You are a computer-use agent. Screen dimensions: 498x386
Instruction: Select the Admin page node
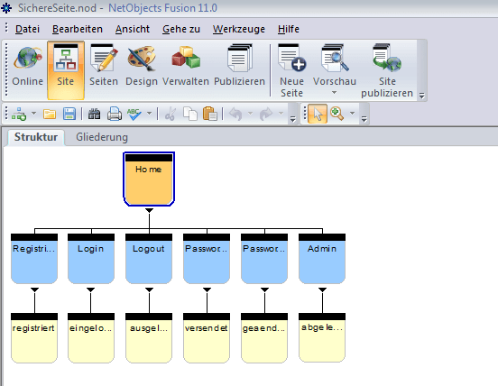(x=322, y=259)
